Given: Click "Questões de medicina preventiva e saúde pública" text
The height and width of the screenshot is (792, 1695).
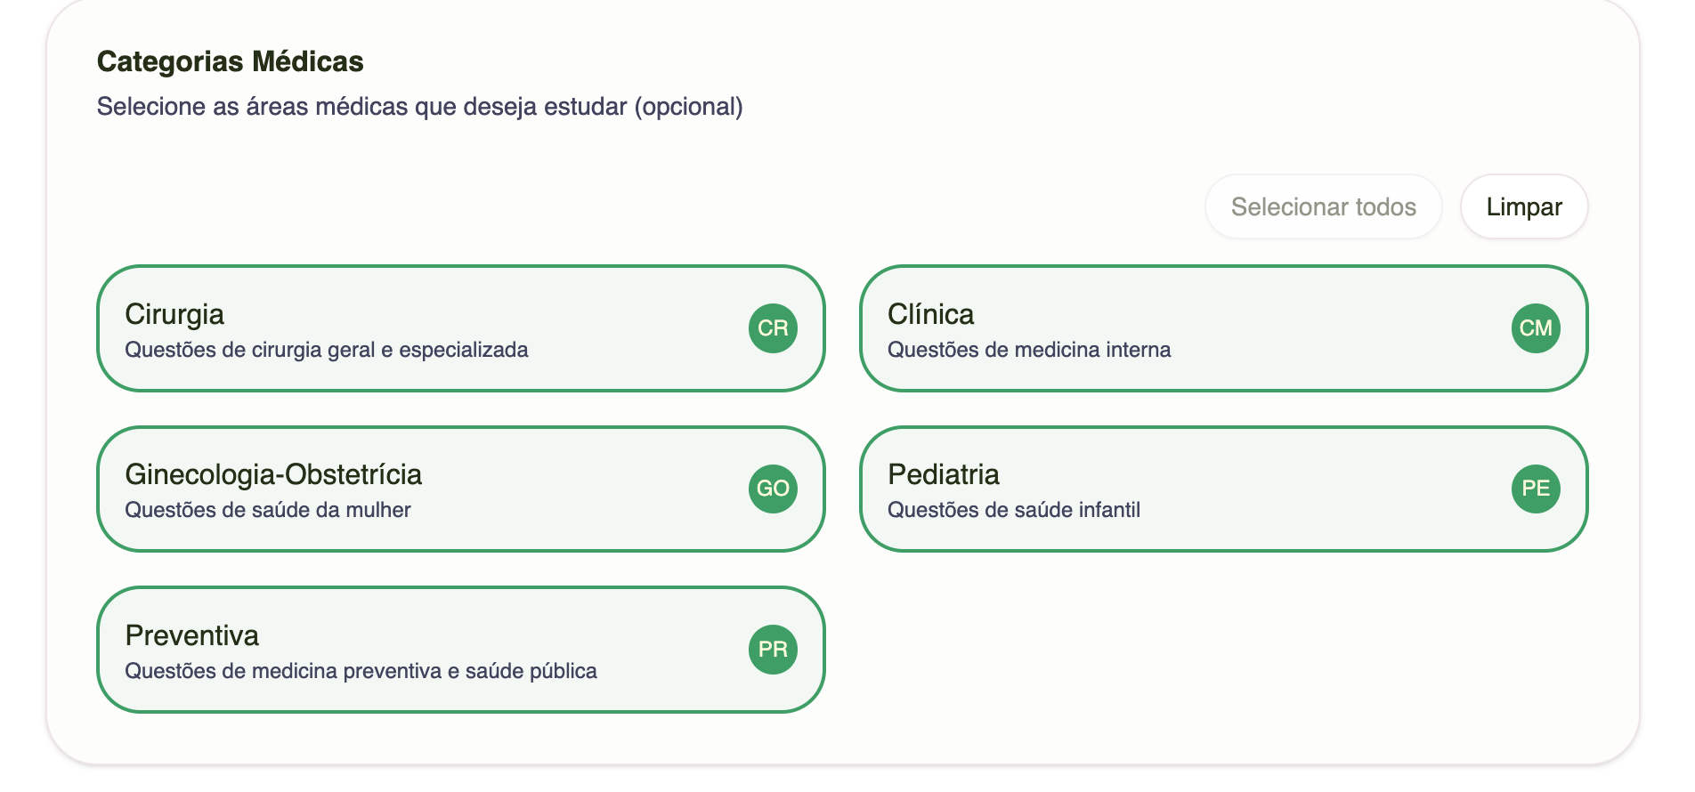Looking at the screenshot, I should (x=361, y=671).
